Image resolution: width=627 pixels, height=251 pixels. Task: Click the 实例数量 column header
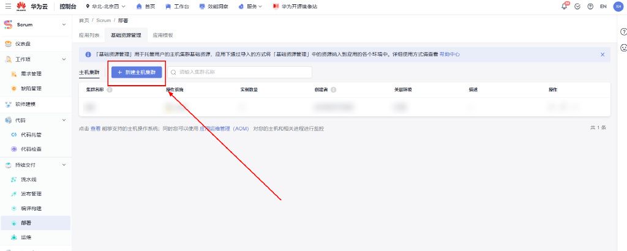coord(249,90)
